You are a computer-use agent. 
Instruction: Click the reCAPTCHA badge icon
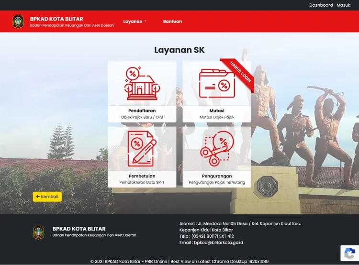coord(349,254)
